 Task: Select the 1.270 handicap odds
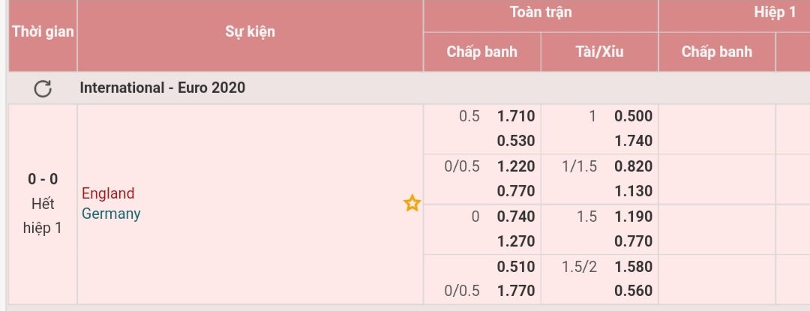[x=516, y=241]
